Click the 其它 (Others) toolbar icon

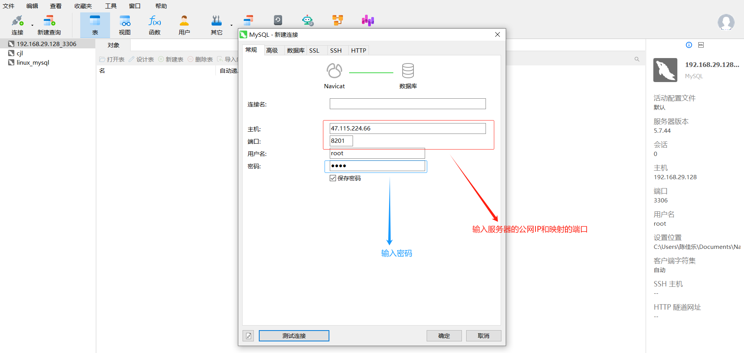217,25
